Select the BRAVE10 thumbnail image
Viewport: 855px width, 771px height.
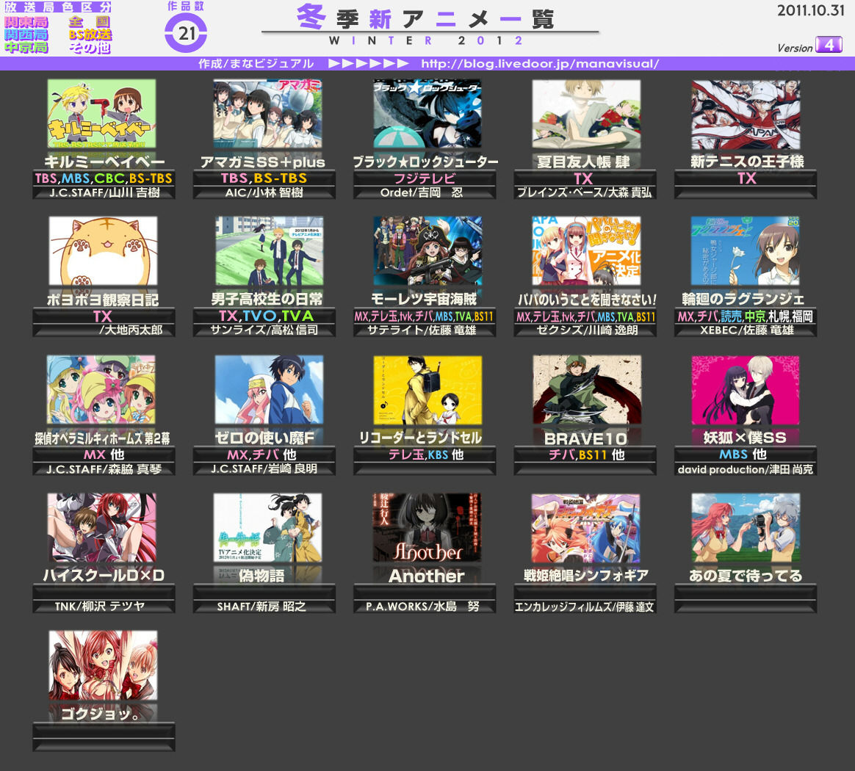tap(587, 389)
